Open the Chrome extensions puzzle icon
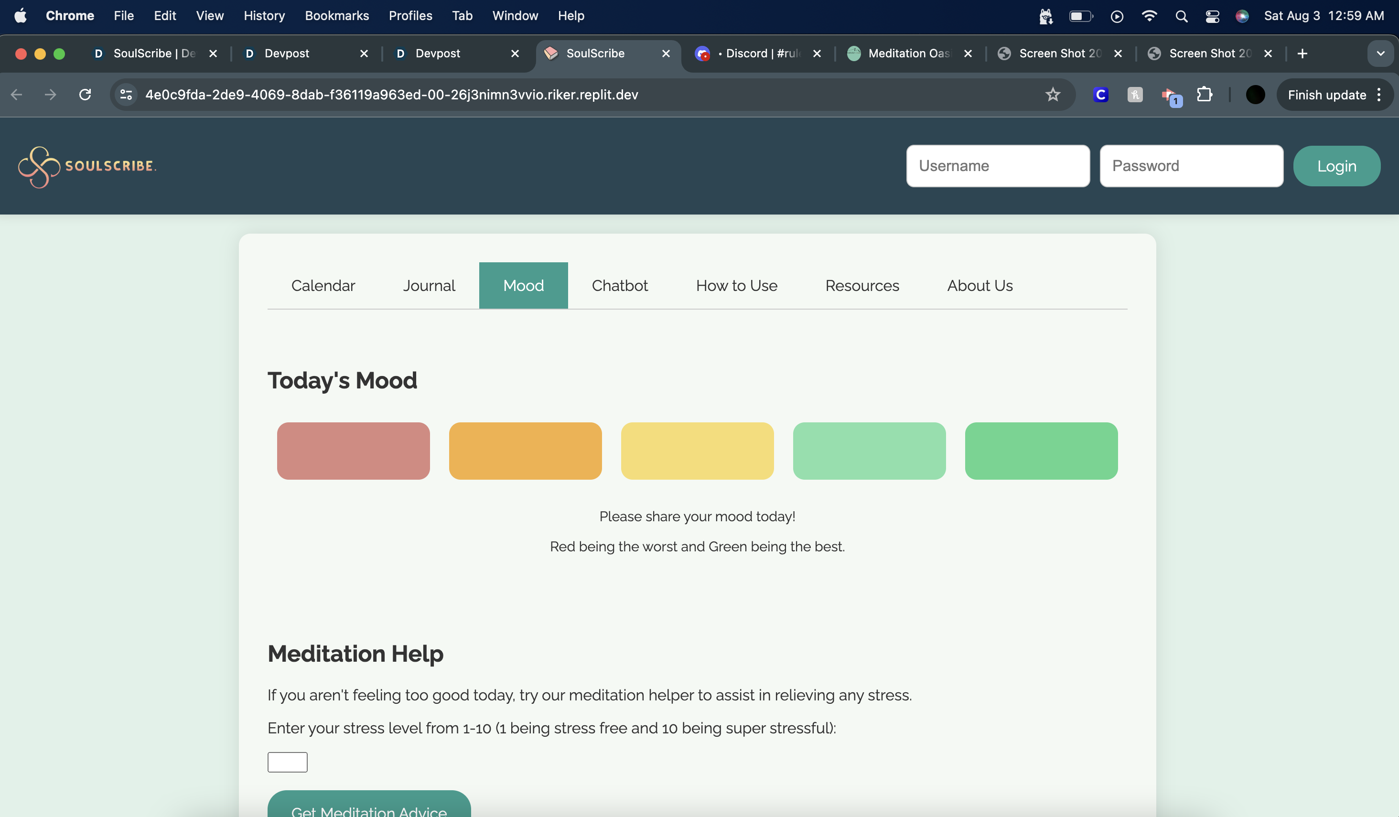This screenshot has width=1399, height=817. pyautogui.click(x=1204, y=95)
